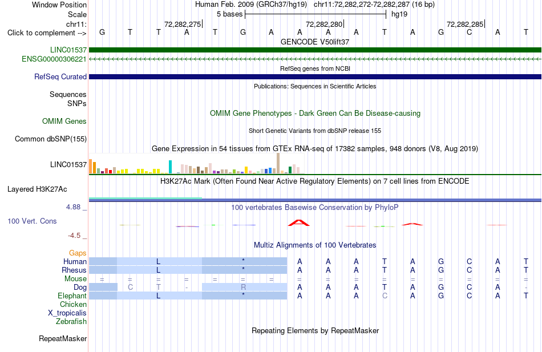The height and width of the screenshot is (352, 542).
Task: Select the Human species row label
Action: [x=75, y=261]
